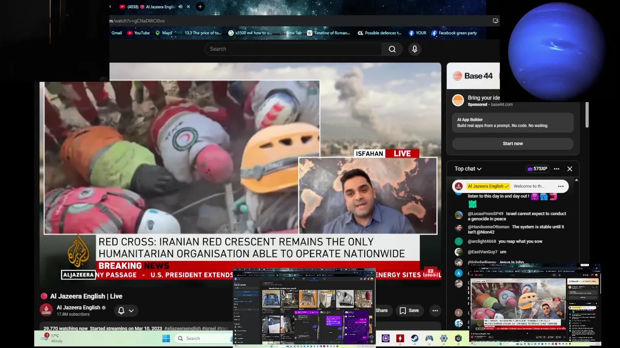Screen dimensions: 620x348
Task: Save the video with Save button
Action: coord(409,311)
